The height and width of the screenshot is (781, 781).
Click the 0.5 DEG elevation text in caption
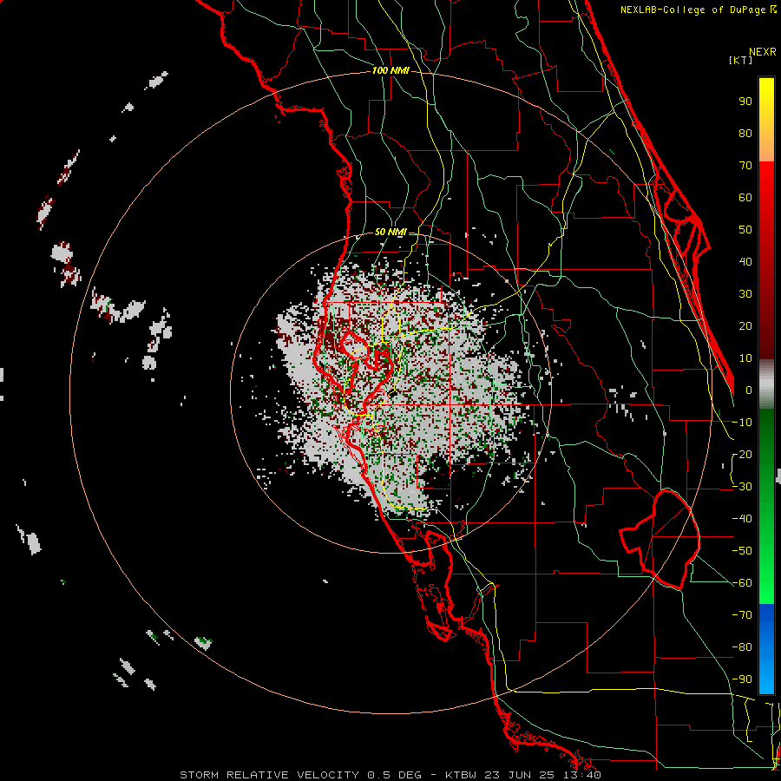pyautogui.click(x=394, y=775)
